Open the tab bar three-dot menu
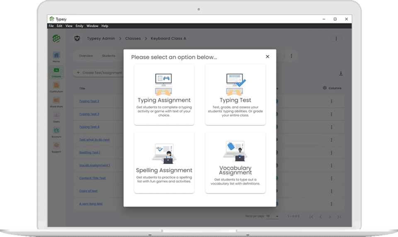This screenshot has height=237, width=398. (291, 56)
